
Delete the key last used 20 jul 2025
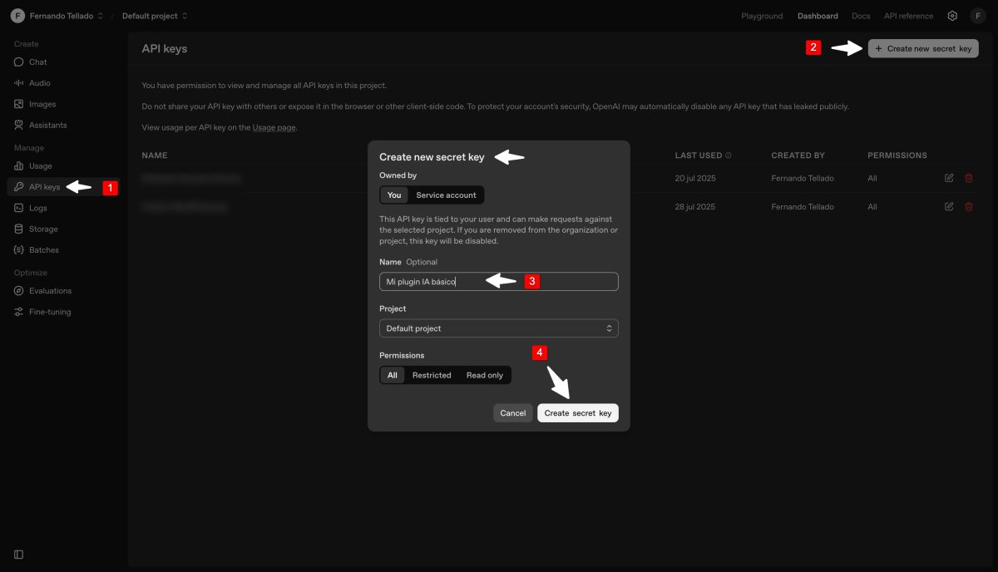click(968, 178)
